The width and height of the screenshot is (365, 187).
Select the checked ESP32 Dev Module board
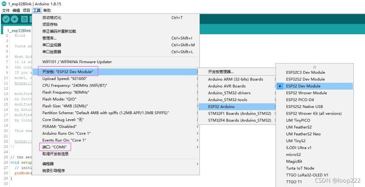coord(315,86)
